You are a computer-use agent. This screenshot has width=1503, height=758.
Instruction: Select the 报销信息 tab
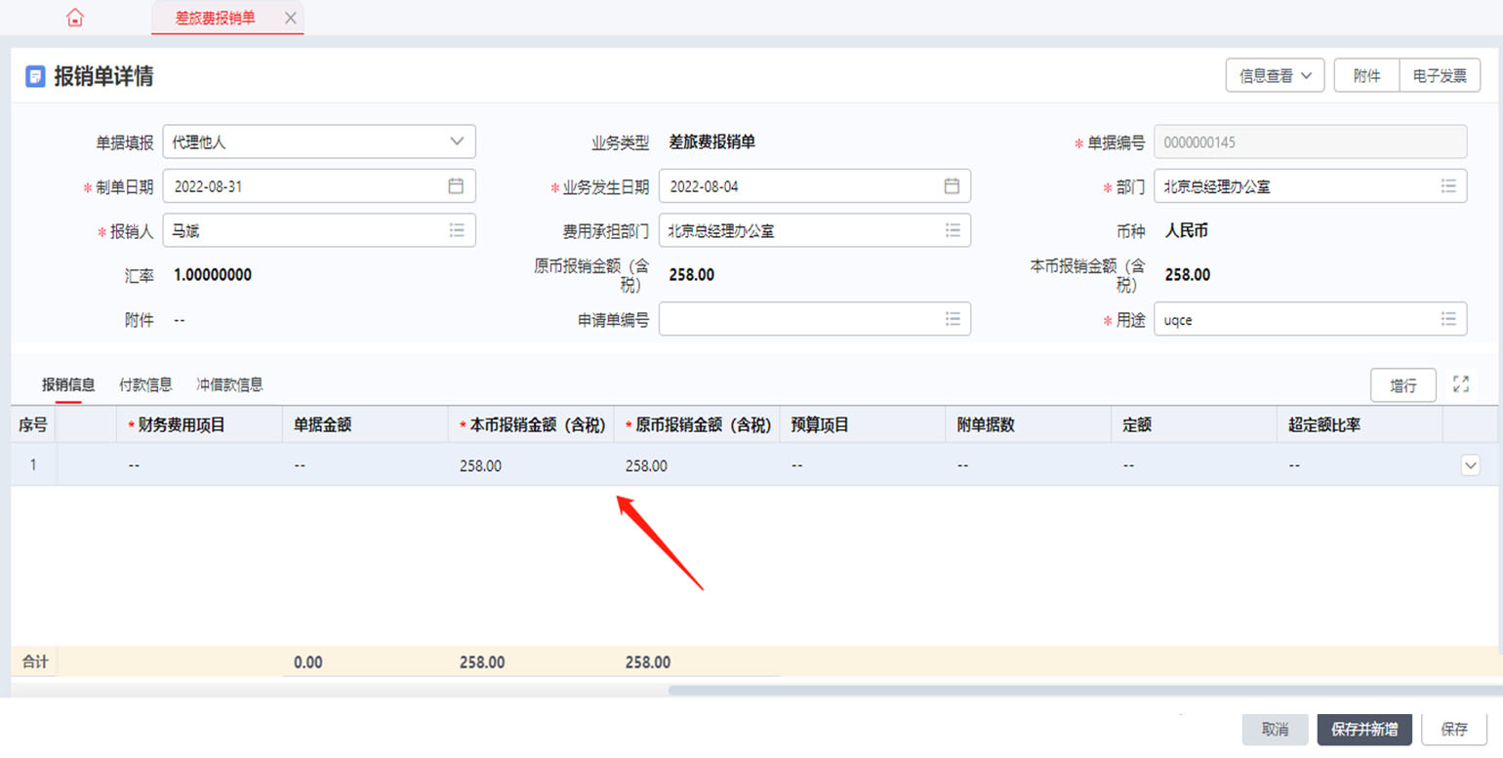(68, 384)
